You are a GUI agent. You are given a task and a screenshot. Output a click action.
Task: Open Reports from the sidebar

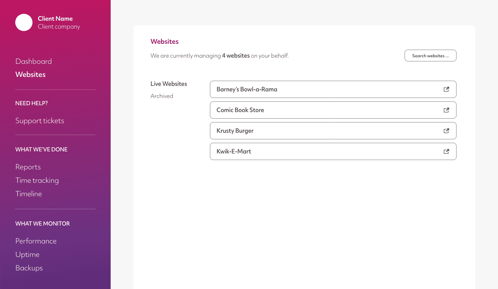(x=28, y=167)
